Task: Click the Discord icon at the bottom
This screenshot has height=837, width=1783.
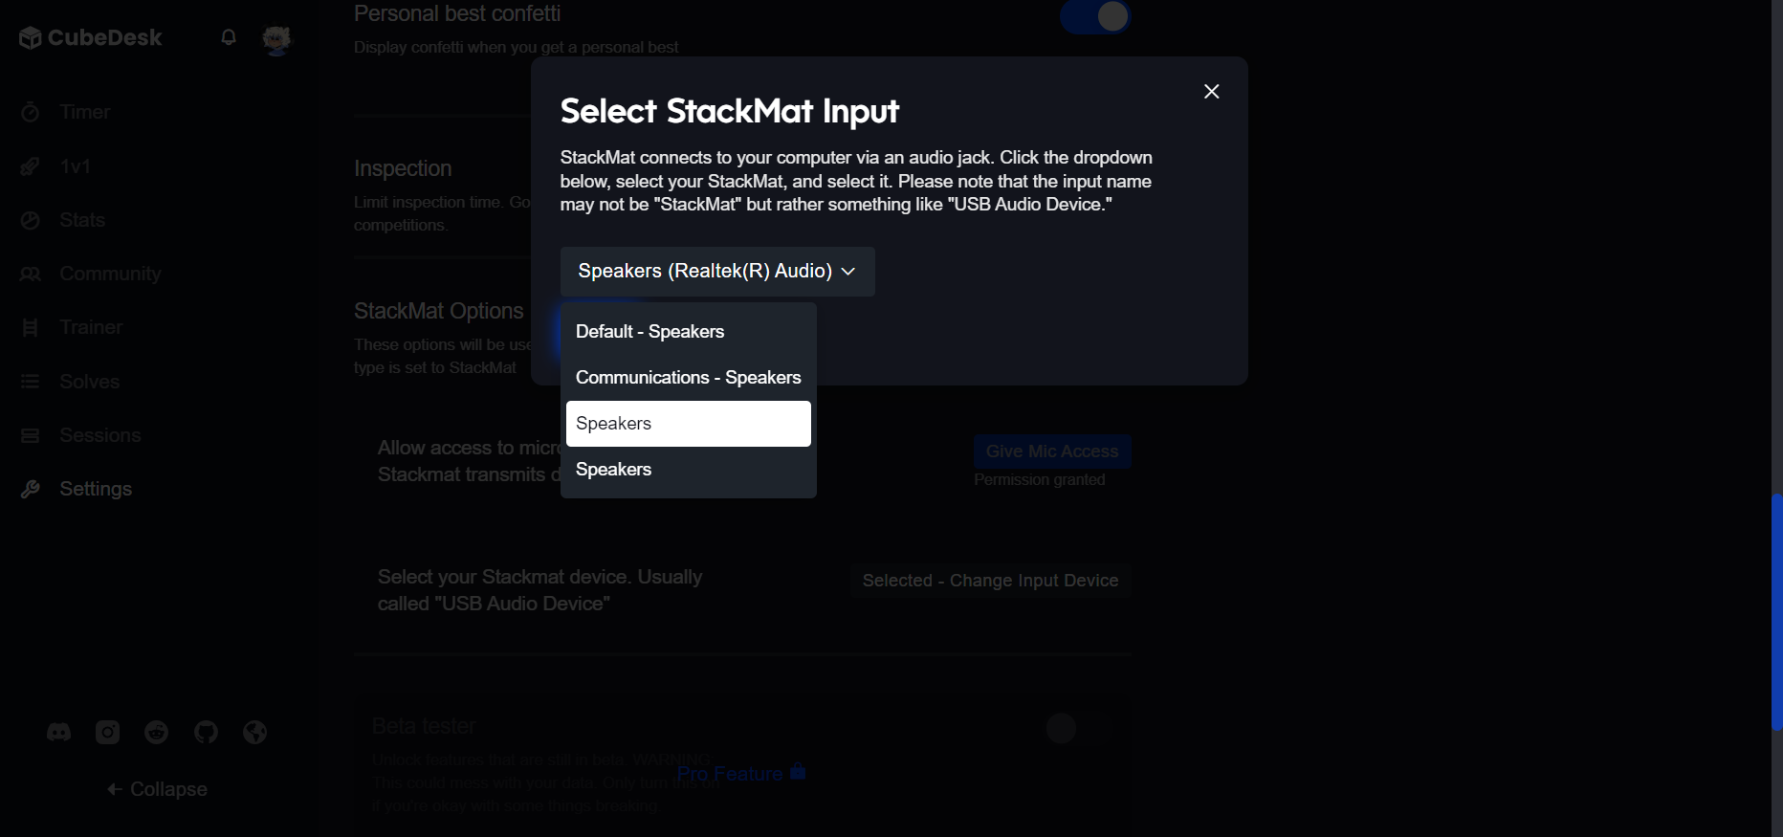Action: click(x=57, y=732)
